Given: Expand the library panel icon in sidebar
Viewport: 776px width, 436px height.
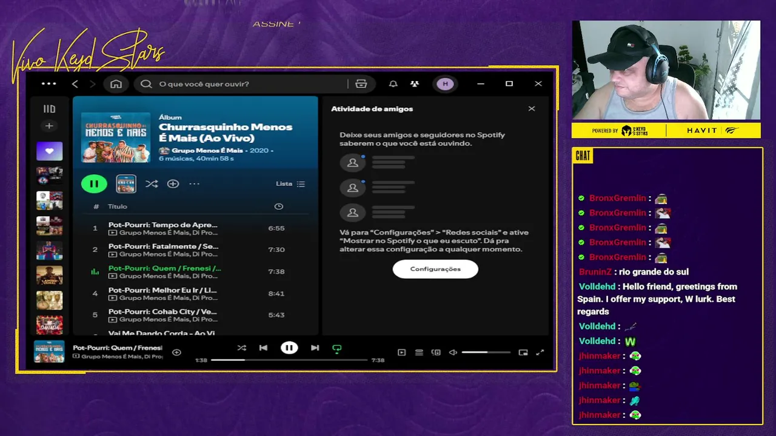Looking at the screenshot, I should (x=49, y=109).
